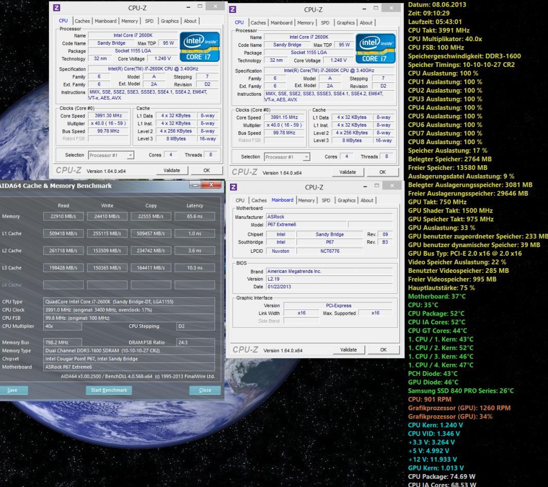
Task: Click L1 Cache Read value 509418 MB/s
Action: click(x=63, y=234)
